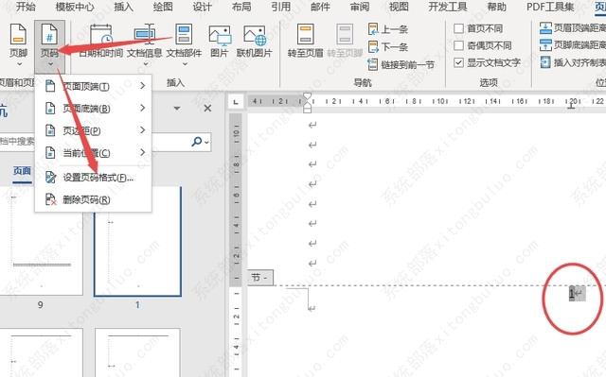Switch to the 开发工具 ribbon tab
The image size is (606, 377).
tap(448, 7)
